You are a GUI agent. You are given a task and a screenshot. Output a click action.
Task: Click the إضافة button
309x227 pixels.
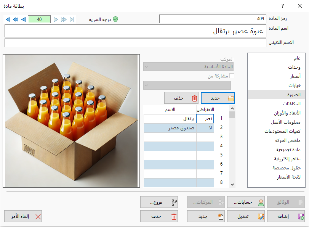(286, 216)
